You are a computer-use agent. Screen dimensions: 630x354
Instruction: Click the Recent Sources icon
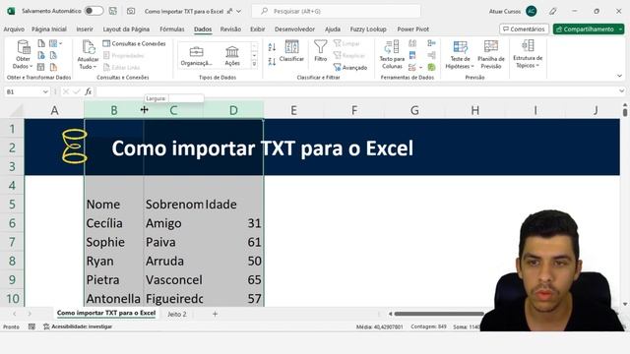click(53, 55)
